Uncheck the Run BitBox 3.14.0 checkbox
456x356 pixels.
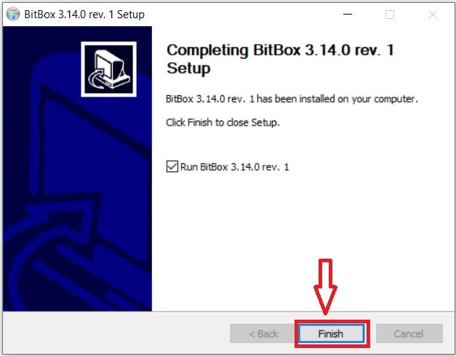tap(172, 166)
